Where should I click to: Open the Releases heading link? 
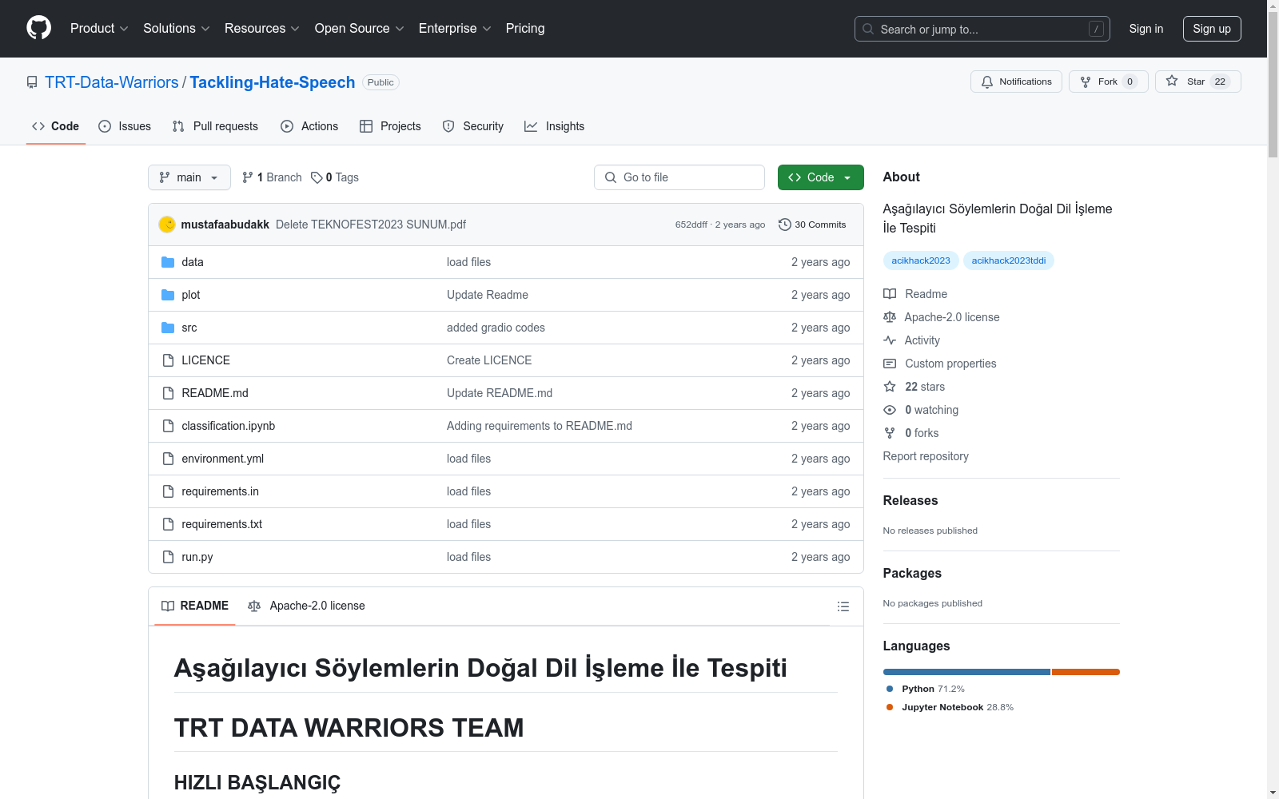910,500
